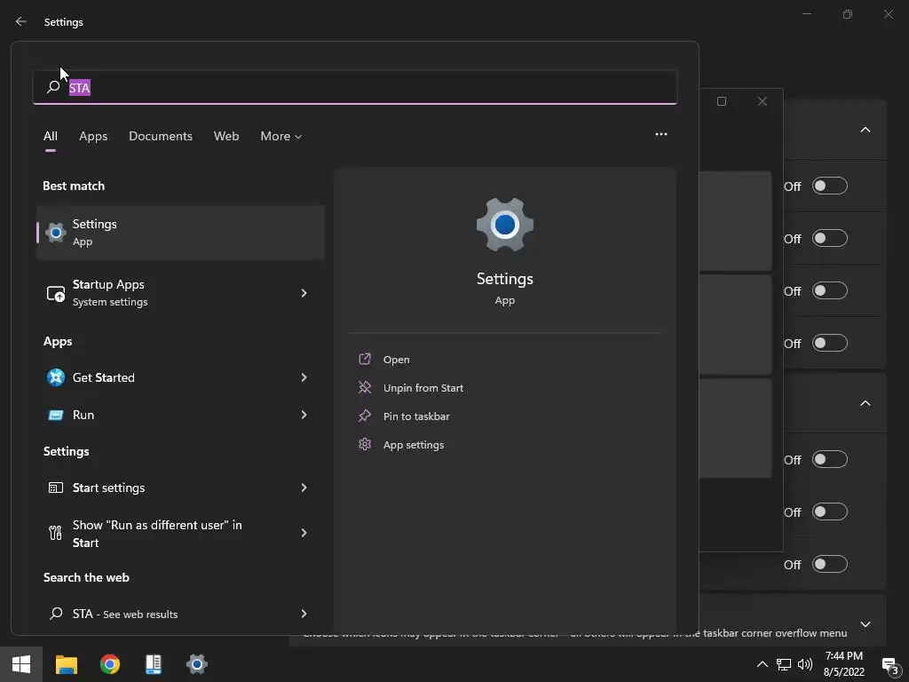Click the network icon in system tray
Image resolution: width=909 pixels, height=682 pixels.
[x=784, y=664]
